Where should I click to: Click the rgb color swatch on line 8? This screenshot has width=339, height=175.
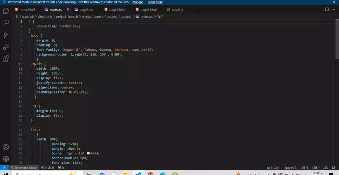[73, 54]
